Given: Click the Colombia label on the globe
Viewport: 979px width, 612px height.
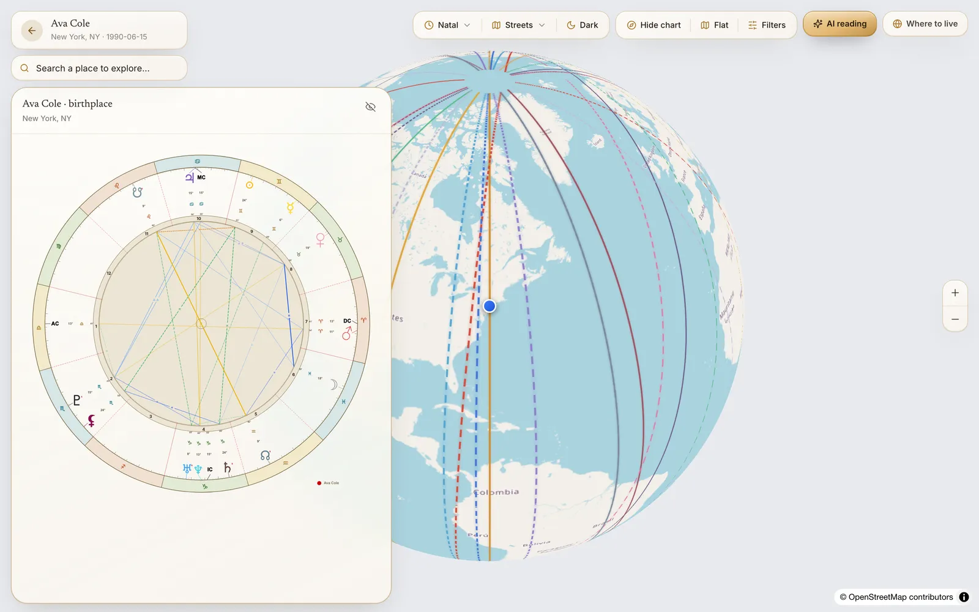Looking at the screenshot, I should pyautogui.click(x=496, y=492).
